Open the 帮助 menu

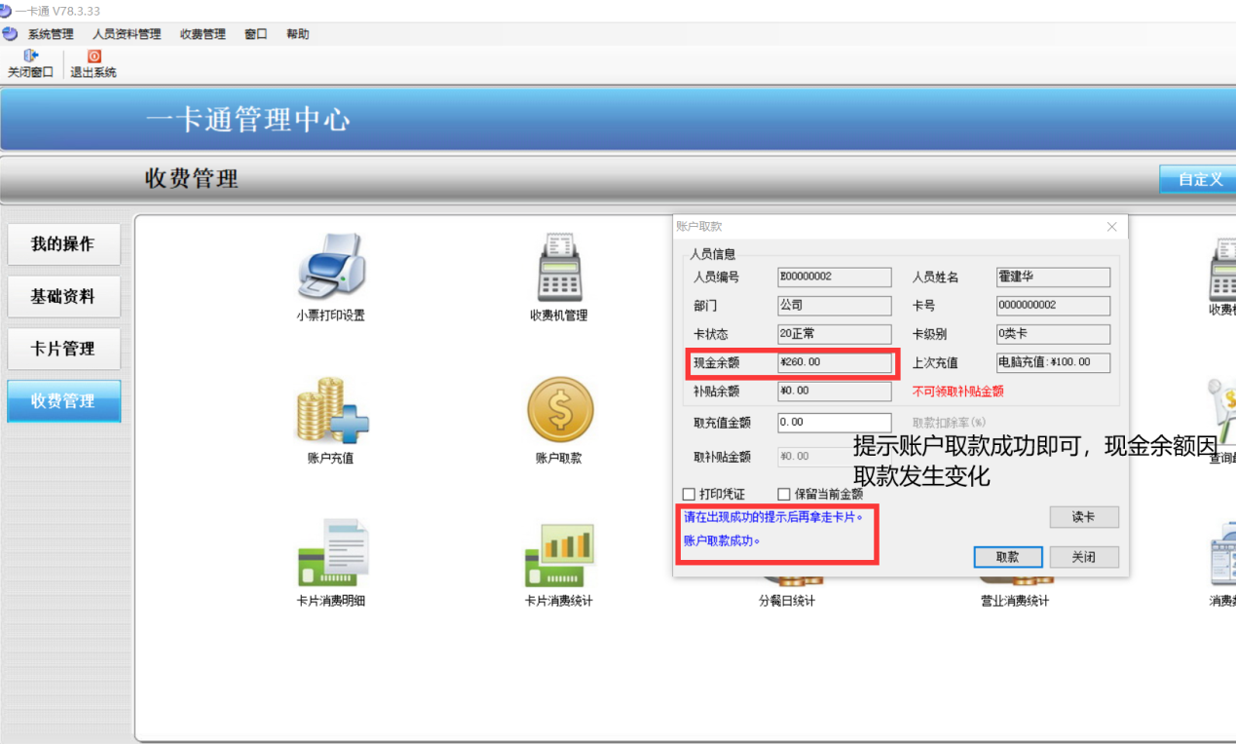pyautogui.click(x=297, y=34)
